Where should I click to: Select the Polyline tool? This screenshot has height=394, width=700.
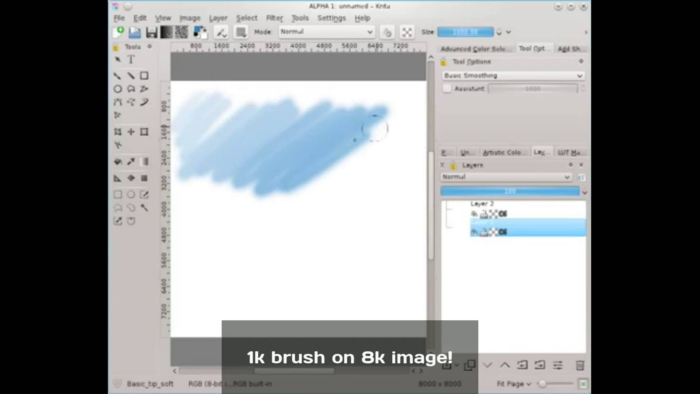click(144, 89)
